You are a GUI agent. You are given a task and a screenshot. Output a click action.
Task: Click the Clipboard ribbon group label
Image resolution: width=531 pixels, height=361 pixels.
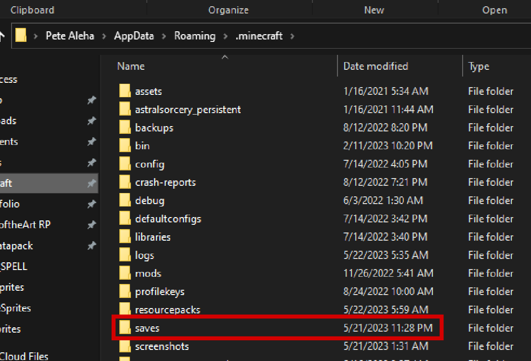point(33,10)
